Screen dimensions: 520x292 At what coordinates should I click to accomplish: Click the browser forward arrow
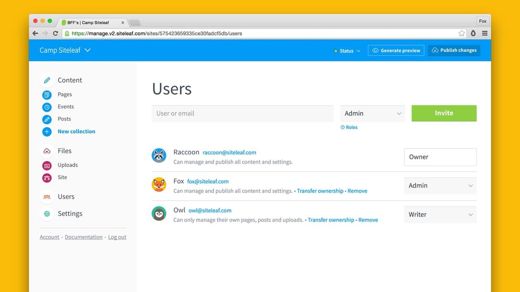tap(45, 33)
